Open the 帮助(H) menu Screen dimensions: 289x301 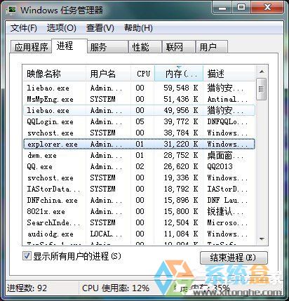(x=138, y=28)
